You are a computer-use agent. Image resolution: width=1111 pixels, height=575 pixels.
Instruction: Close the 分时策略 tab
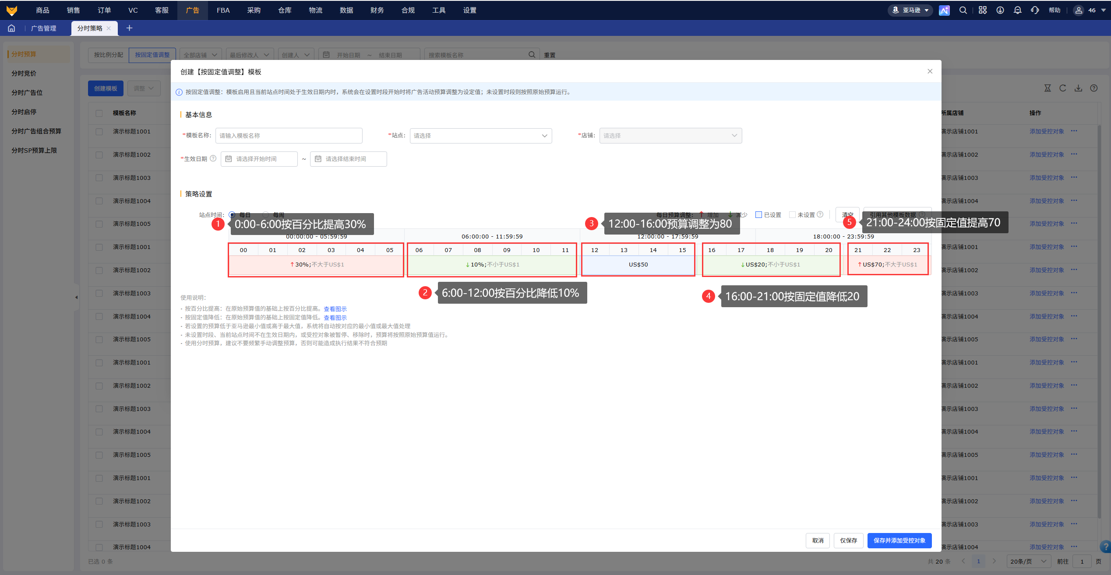(x=109, y=28)
